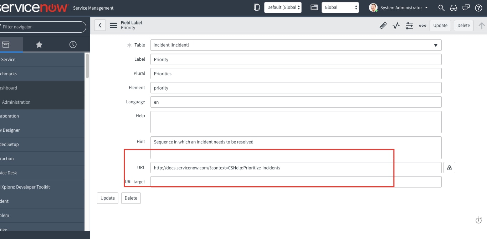Click the Delete button in the header
Image resolution: width=487 pixels, height=239 pixels.
[463, 25]
